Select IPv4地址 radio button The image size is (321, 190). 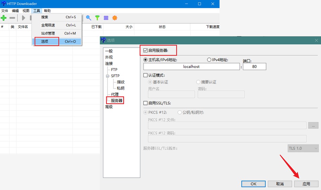pos(209,60)
